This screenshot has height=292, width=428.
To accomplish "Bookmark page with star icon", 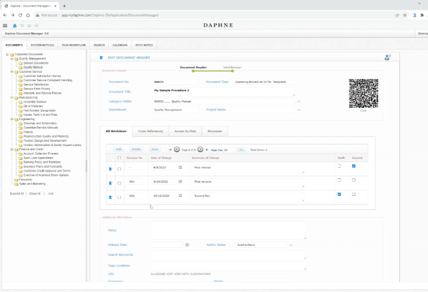I will coord(405,15).
